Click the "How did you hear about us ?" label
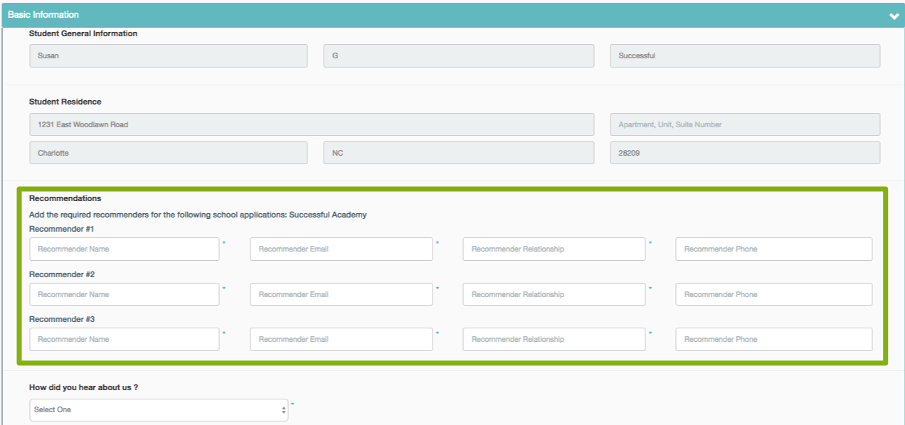905x425 pixels. (x=83, y=387)
